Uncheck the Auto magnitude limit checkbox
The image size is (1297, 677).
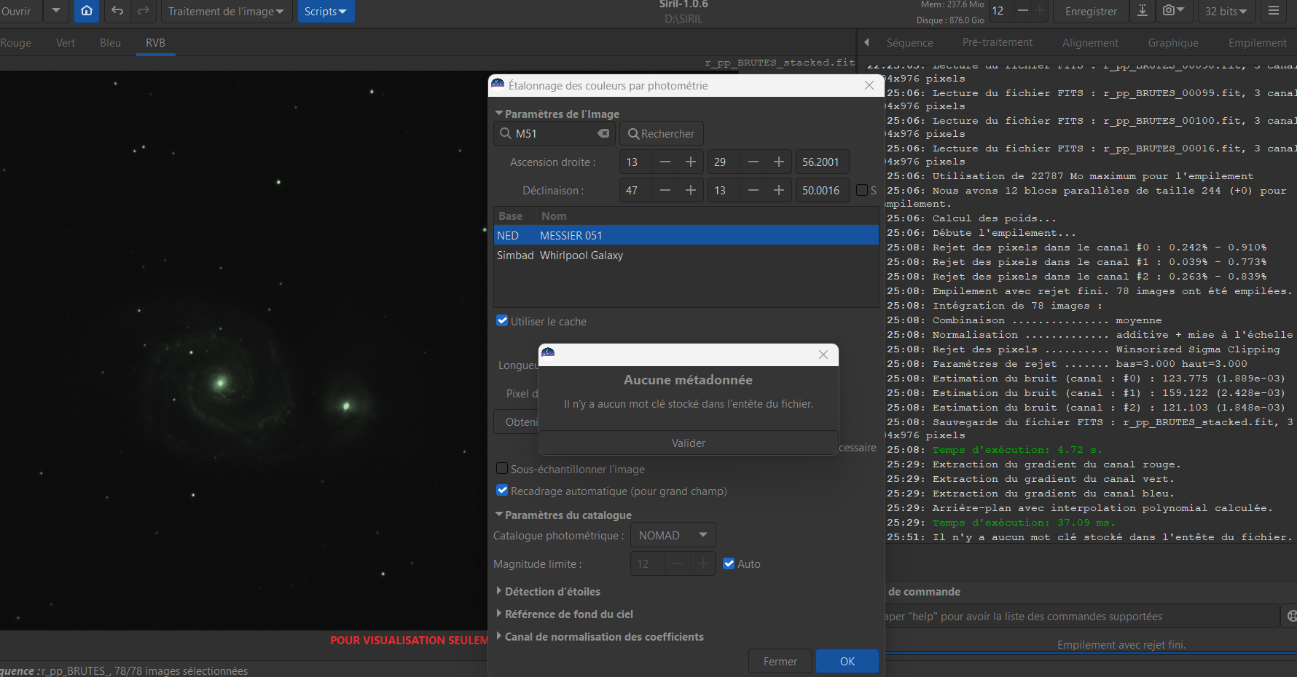point(729,563)
